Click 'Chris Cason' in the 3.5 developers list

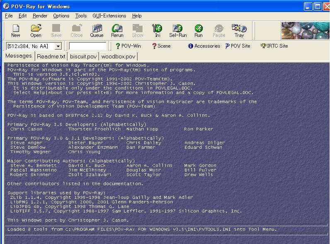[26, 129]
